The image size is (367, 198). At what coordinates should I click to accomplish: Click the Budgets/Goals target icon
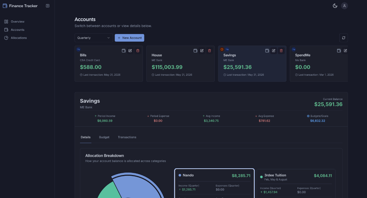click(x=308, y=116)
